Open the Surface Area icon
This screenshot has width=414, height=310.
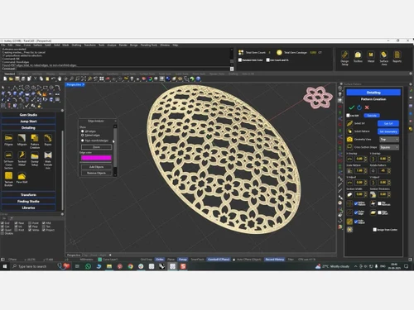click(384, 55)
